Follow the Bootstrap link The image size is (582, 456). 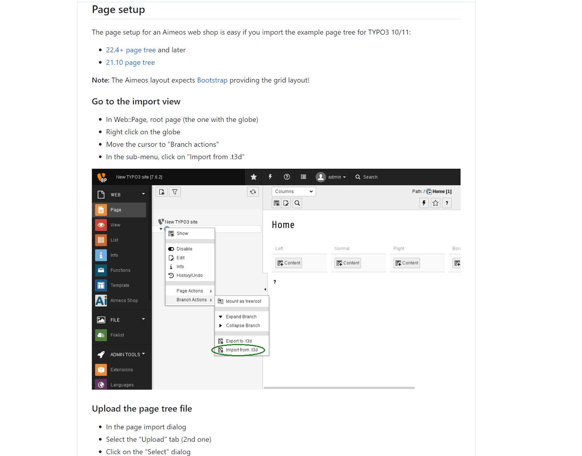[212, 80]
